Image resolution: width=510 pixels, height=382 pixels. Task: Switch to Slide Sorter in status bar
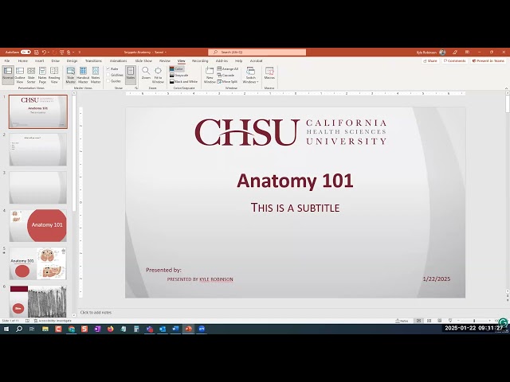(429, 321)
